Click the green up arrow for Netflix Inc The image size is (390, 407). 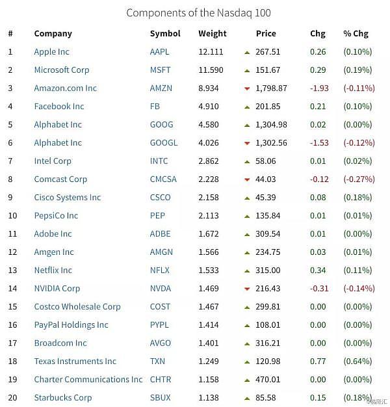(x=247, y=270)
